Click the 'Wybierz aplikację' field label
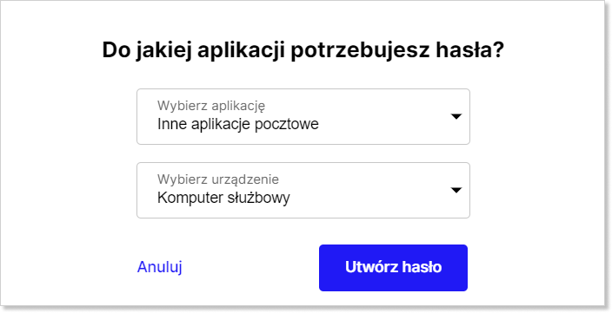The height and width of the screenshot is (313, 612). (211, 106)
